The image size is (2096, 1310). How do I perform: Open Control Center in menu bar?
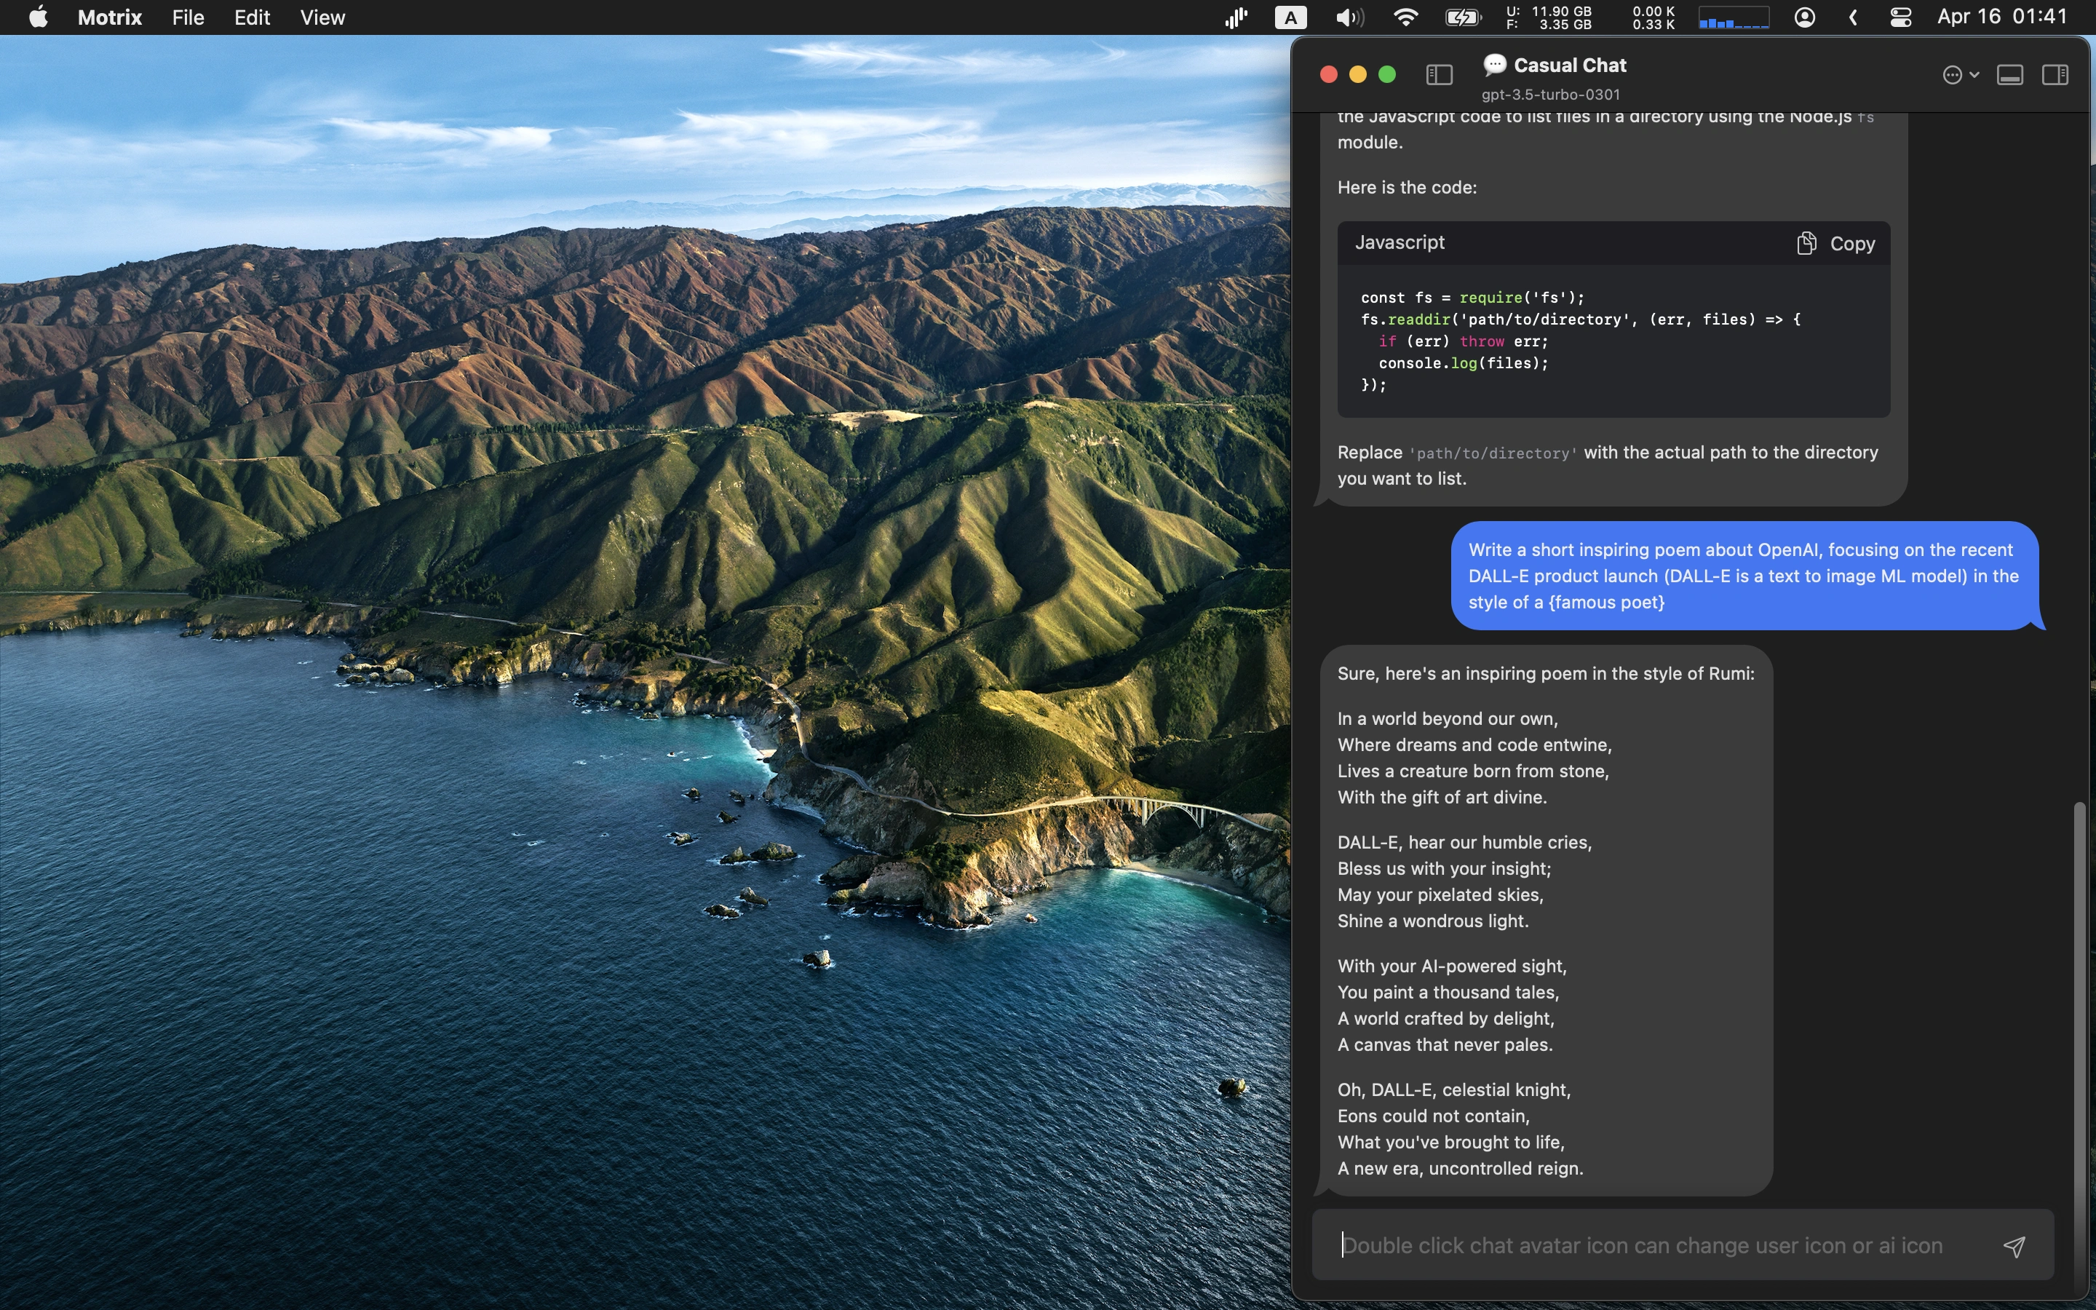[1900, 17]
